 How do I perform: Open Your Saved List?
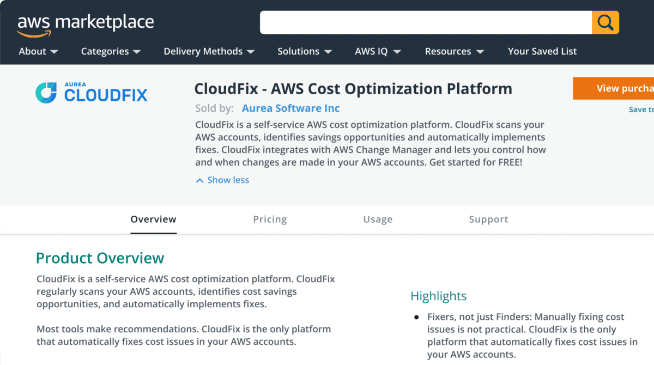point(542,51)
